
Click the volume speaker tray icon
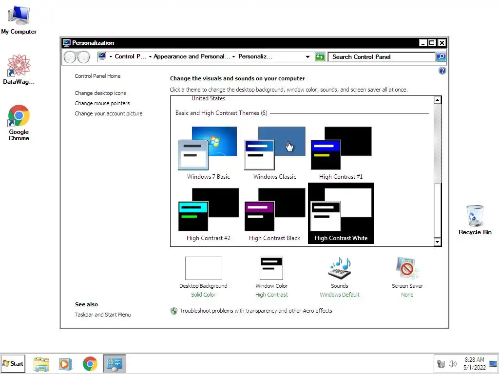click(x=452, y=364)
